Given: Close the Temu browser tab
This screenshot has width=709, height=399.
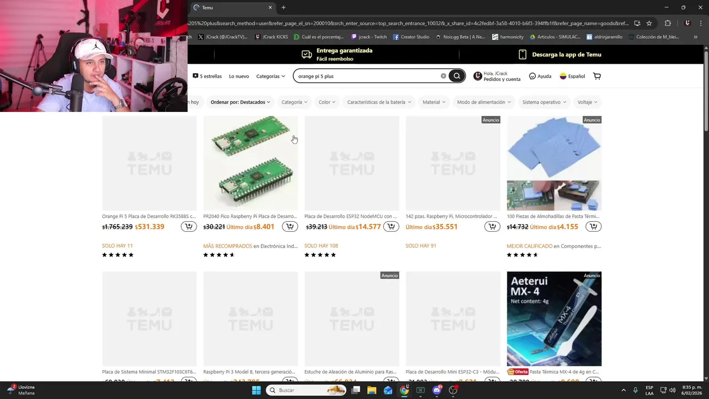Looking at the screenshot, I should [x=270, y=7].
